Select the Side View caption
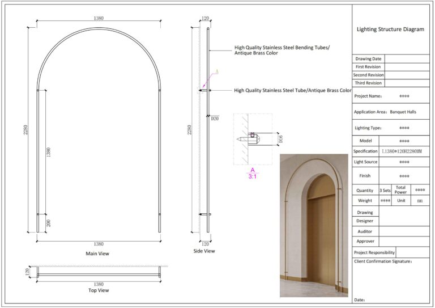The height and width of the screenshot is (308, 435). tap(204, 251)
